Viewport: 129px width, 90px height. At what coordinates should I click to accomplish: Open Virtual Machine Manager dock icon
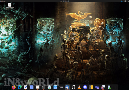(61, 87)
